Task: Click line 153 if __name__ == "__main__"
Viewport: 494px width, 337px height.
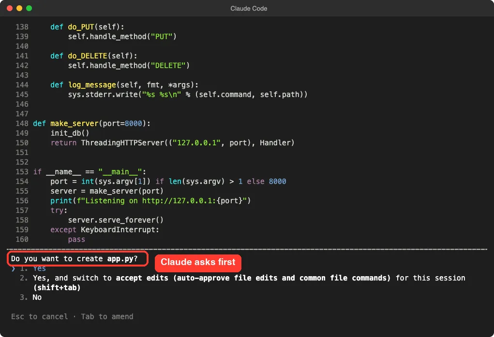Action: (90, 172)
